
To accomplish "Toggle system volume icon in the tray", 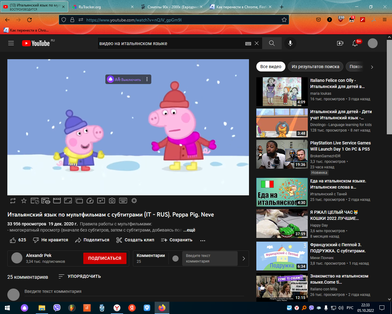I will (341, 308).
